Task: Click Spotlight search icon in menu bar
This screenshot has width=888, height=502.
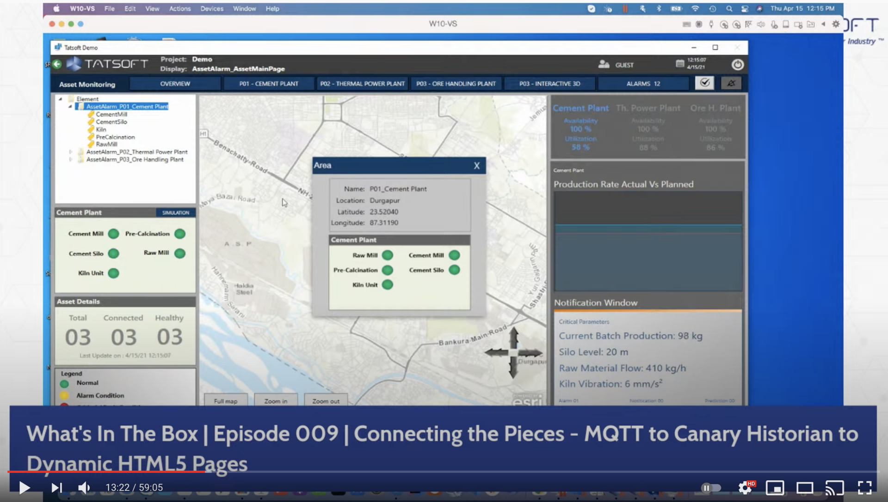Action: pyautogui.click(x=729, y=8)
